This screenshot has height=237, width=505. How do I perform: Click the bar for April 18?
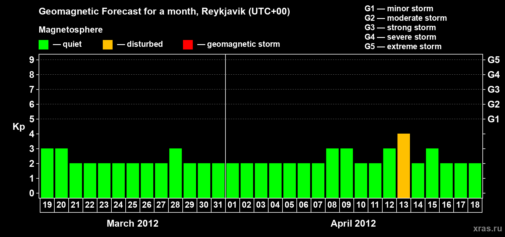pos(475,180)
